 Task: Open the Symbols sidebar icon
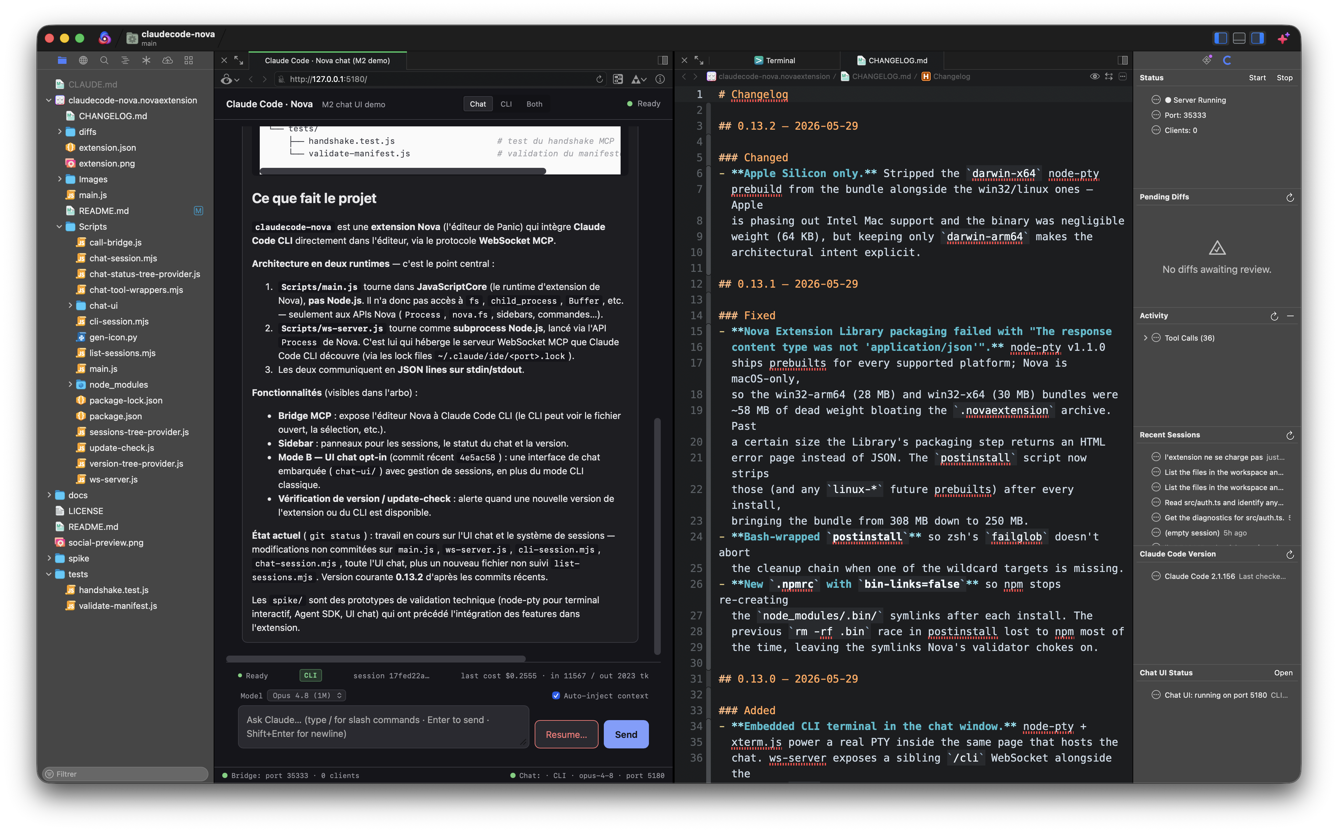point(125,61)
